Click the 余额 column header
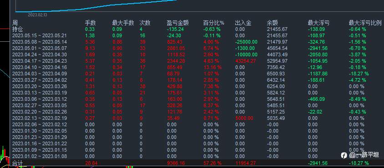The width and height of the screenshot is (384, 168). 273,23
